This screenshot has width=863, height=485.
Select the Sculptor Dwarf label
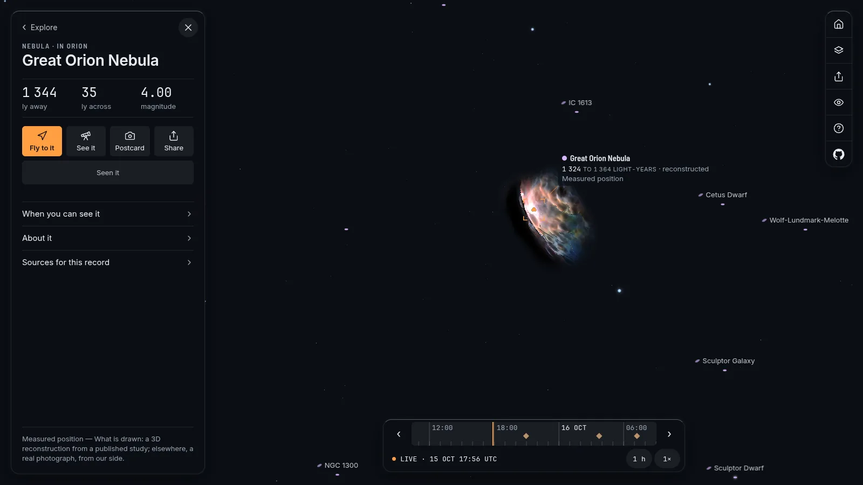pos(735,468)
